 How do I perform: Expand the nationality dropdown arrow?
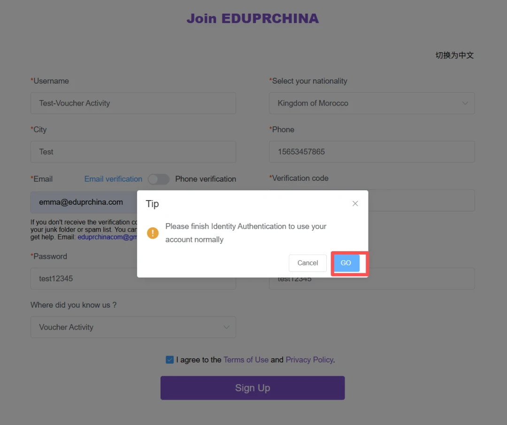tap(465, 103)
